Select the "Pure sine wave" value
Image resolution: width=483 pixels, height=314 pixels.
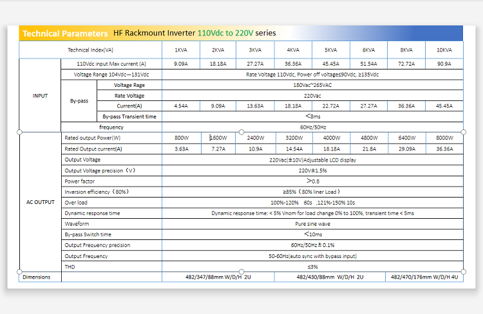(312, 224)
